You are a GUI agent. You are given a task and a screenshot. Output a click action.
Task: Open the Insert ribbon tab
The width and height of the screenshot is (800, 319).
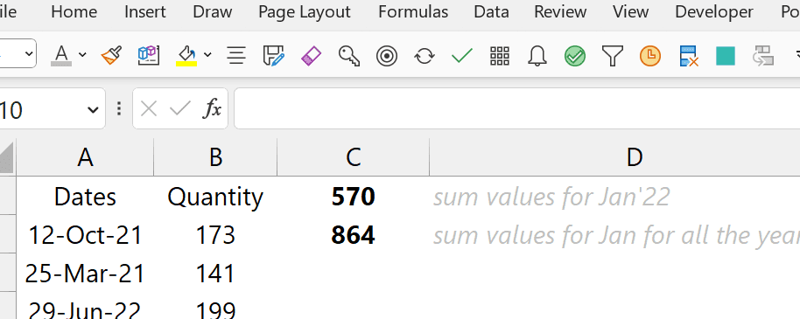coord(145,11)
